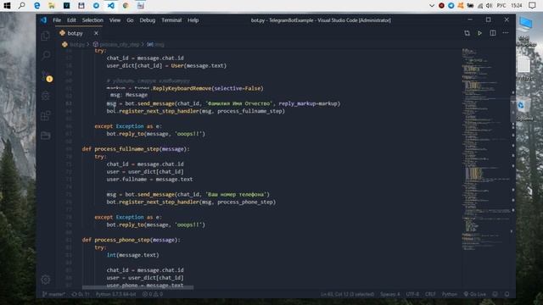Change language mode Python
Screen dimensions: 543x305
(x=450, y=294)
